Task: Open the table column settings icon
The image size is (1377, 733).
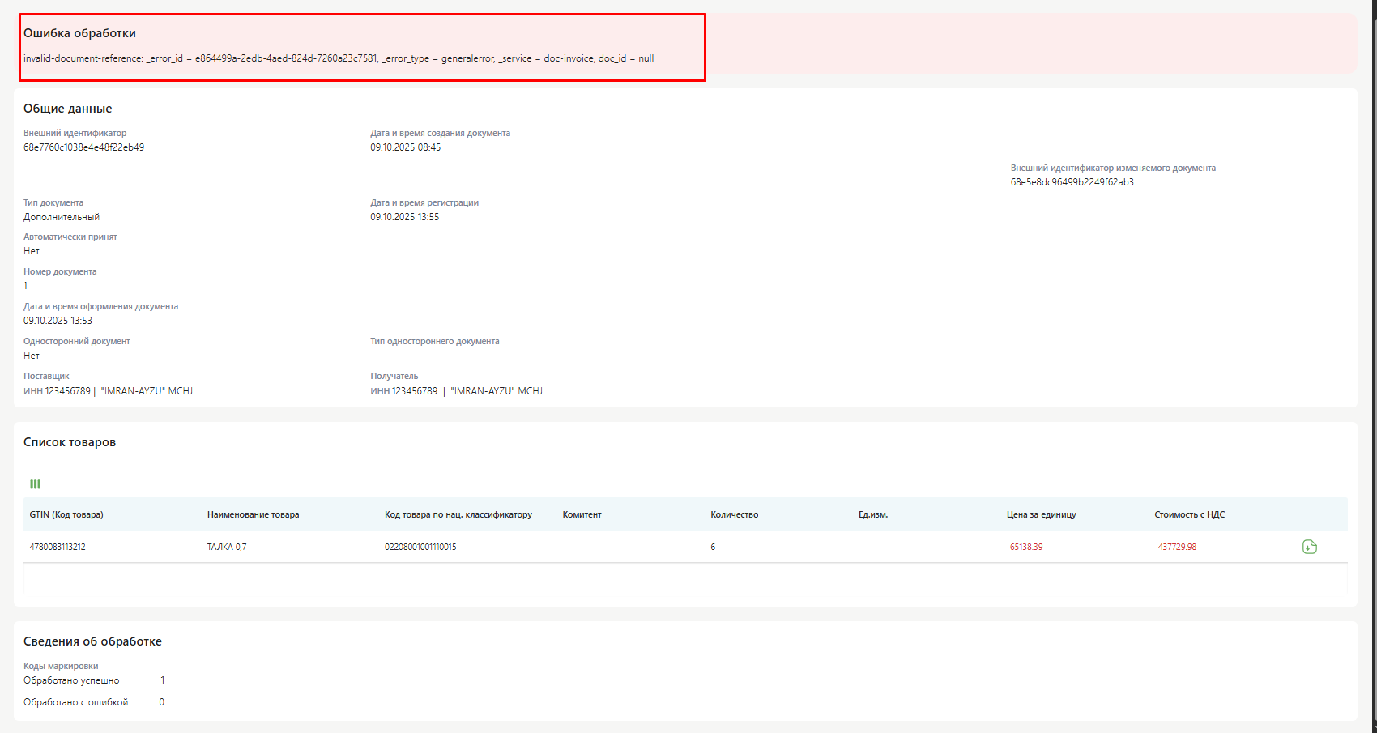Action: [35, 484]
